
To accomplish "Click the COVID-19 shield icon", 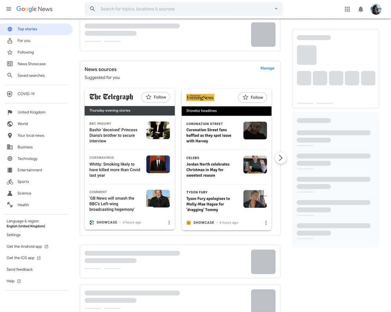I will point(10,94).
